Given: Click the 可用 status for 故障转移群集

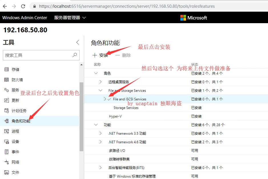Looking at the screenshot, I should point(195,159).
